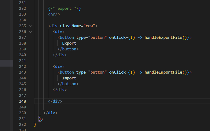The height and width of the screenshot is (131, 210).
Task: Click onClick attribute on line 243
Action: tap(117, 72)
